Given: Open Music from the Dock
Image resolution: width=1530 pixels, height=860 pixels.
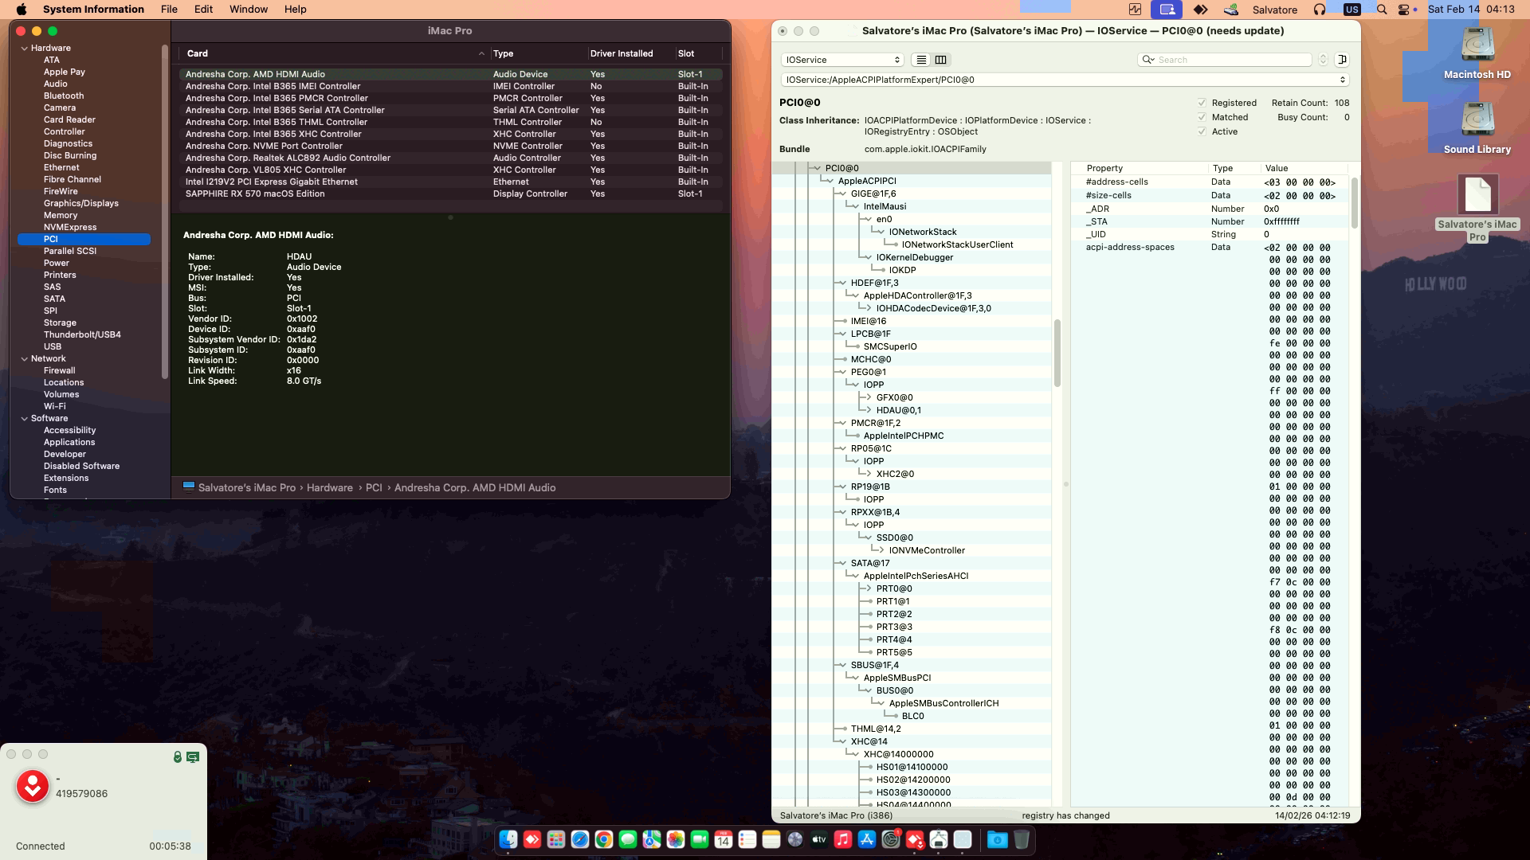Looking at the screenshot, I should pos(843,839).
